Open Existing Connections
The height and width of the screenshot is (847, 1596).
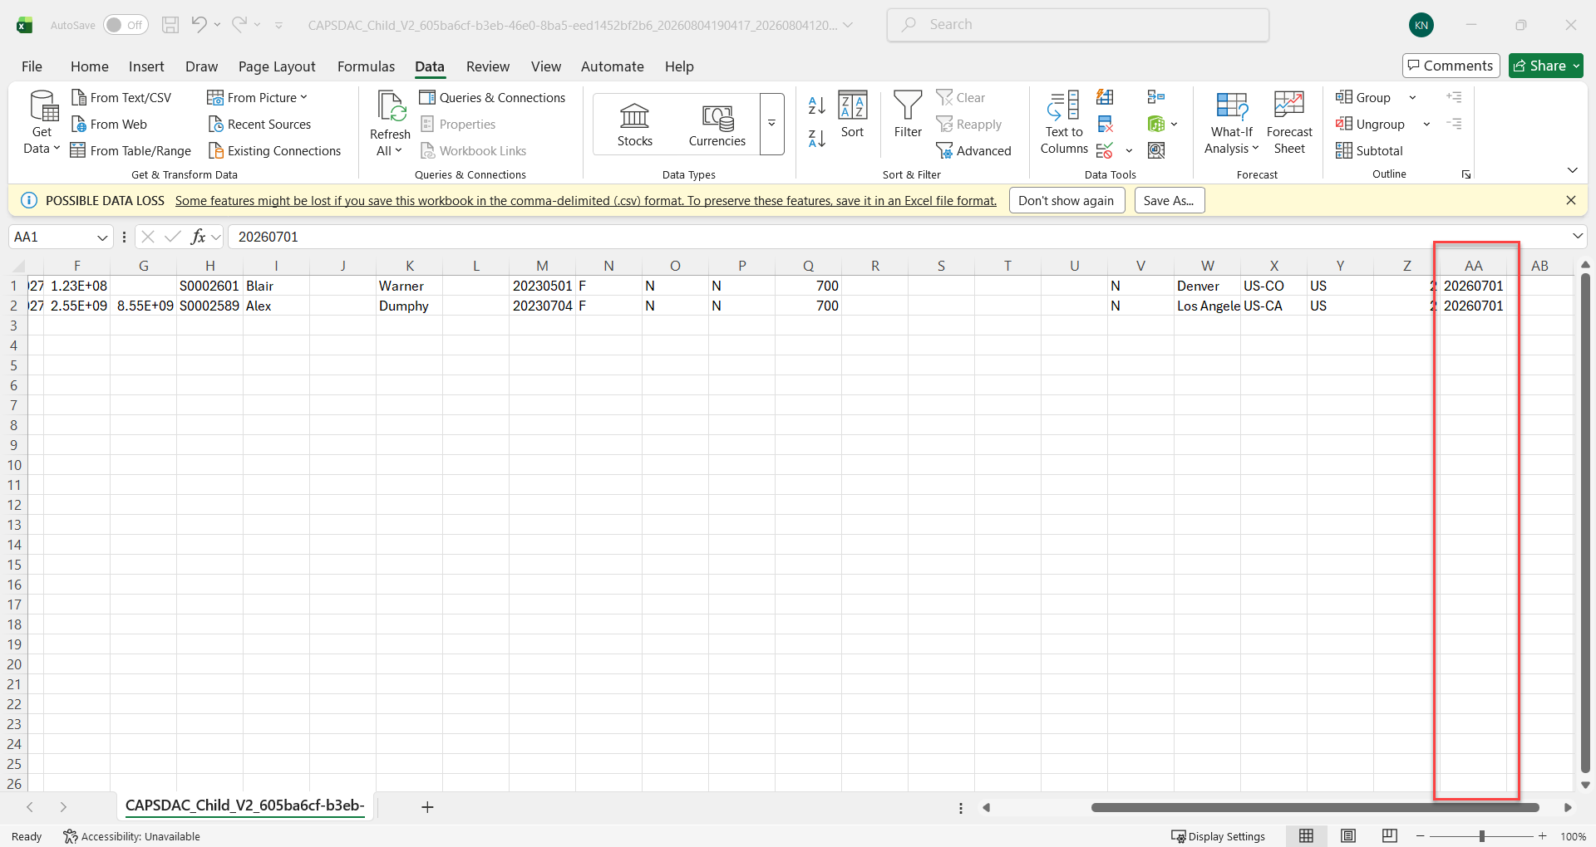pos(274,151)
